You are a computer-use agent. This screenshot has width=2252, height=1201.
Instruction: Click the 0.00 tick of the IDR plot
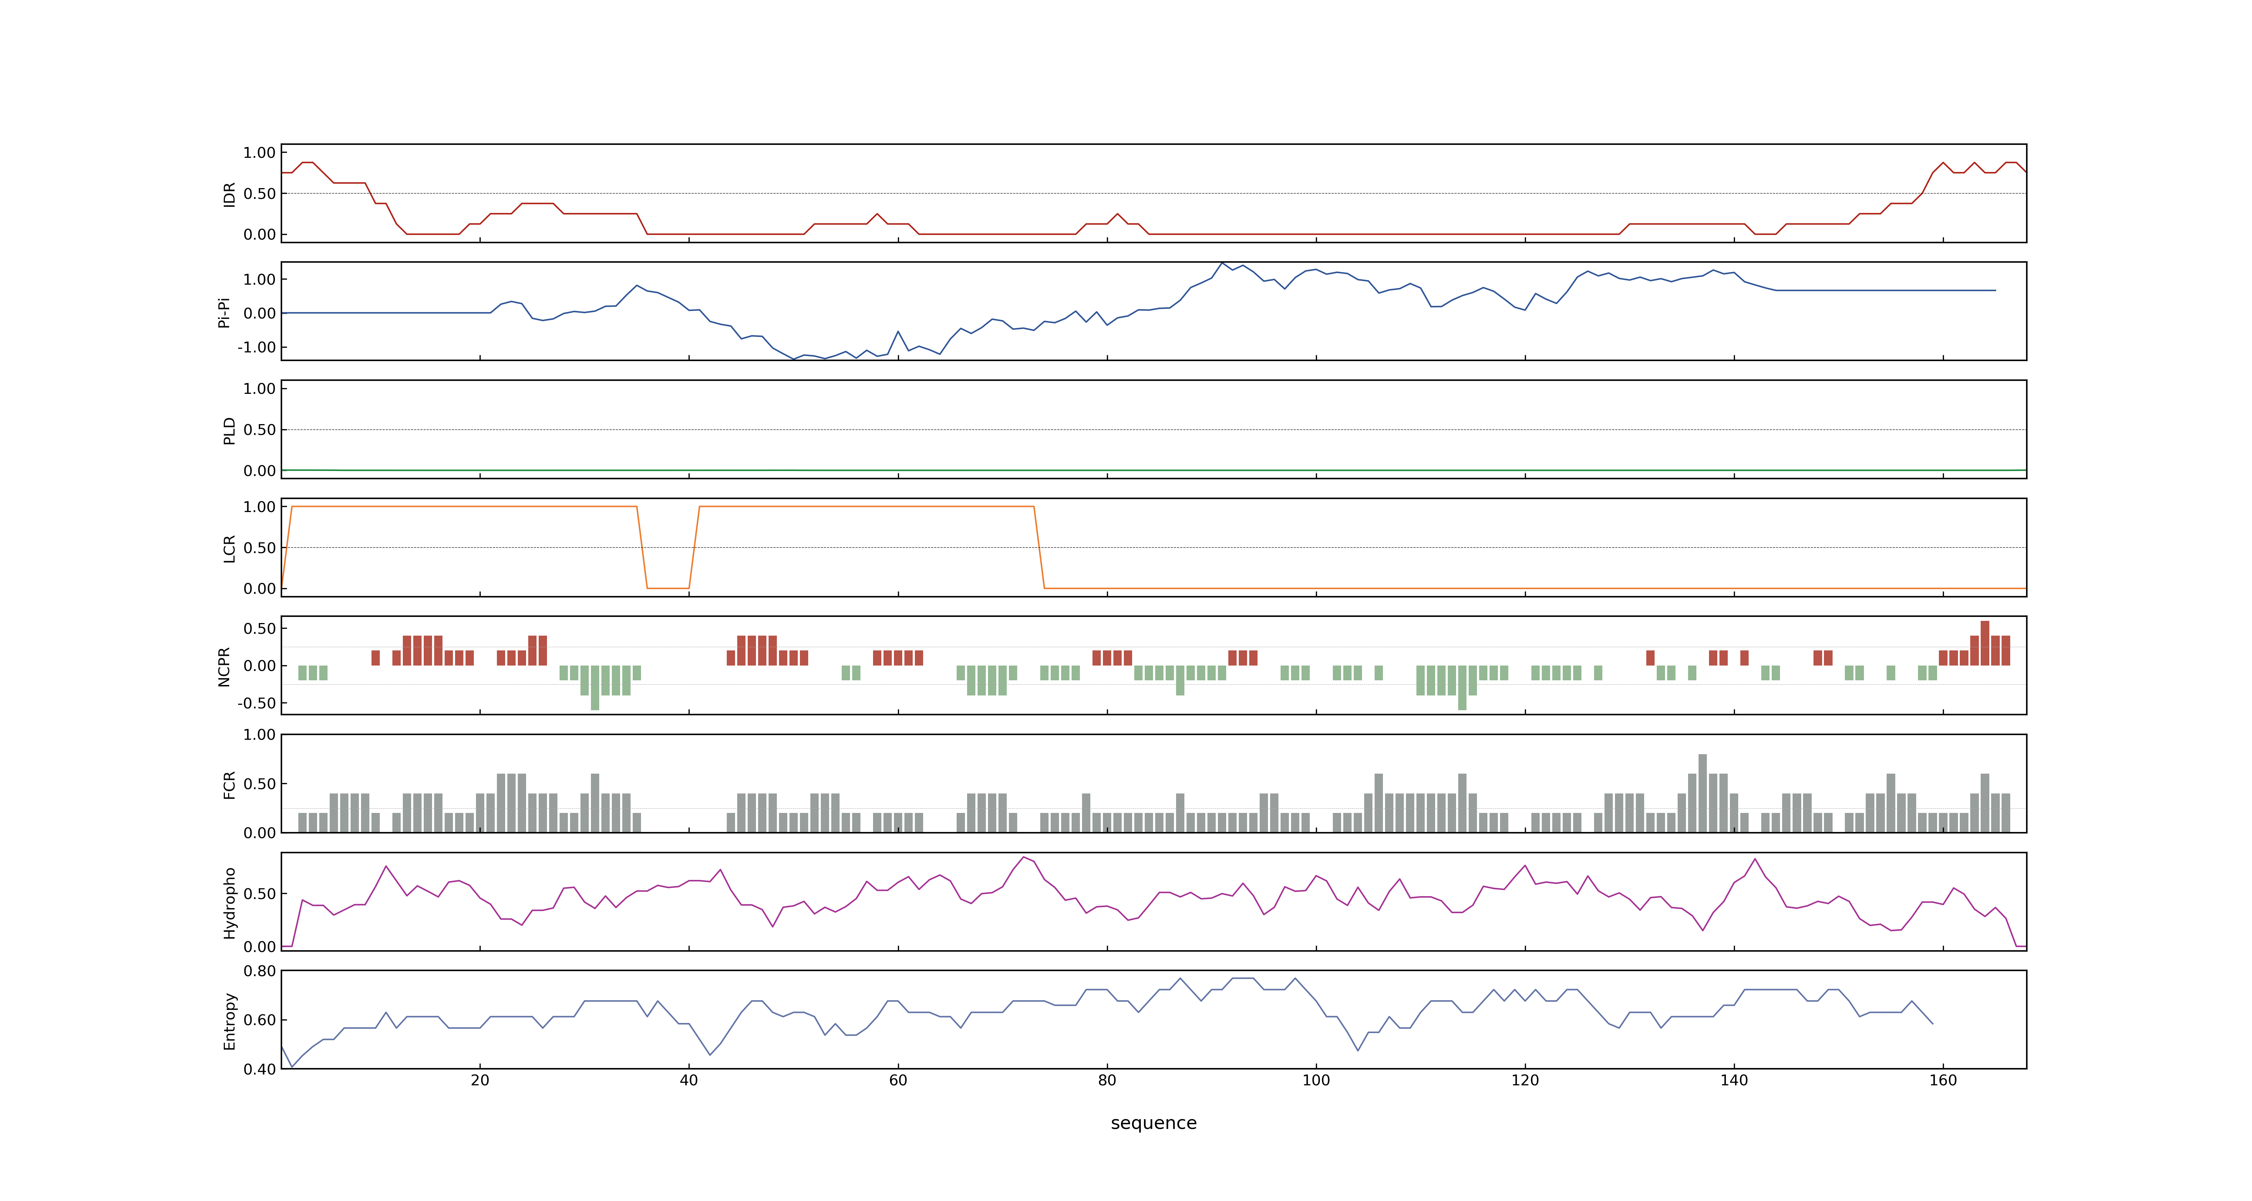(260, 234)
